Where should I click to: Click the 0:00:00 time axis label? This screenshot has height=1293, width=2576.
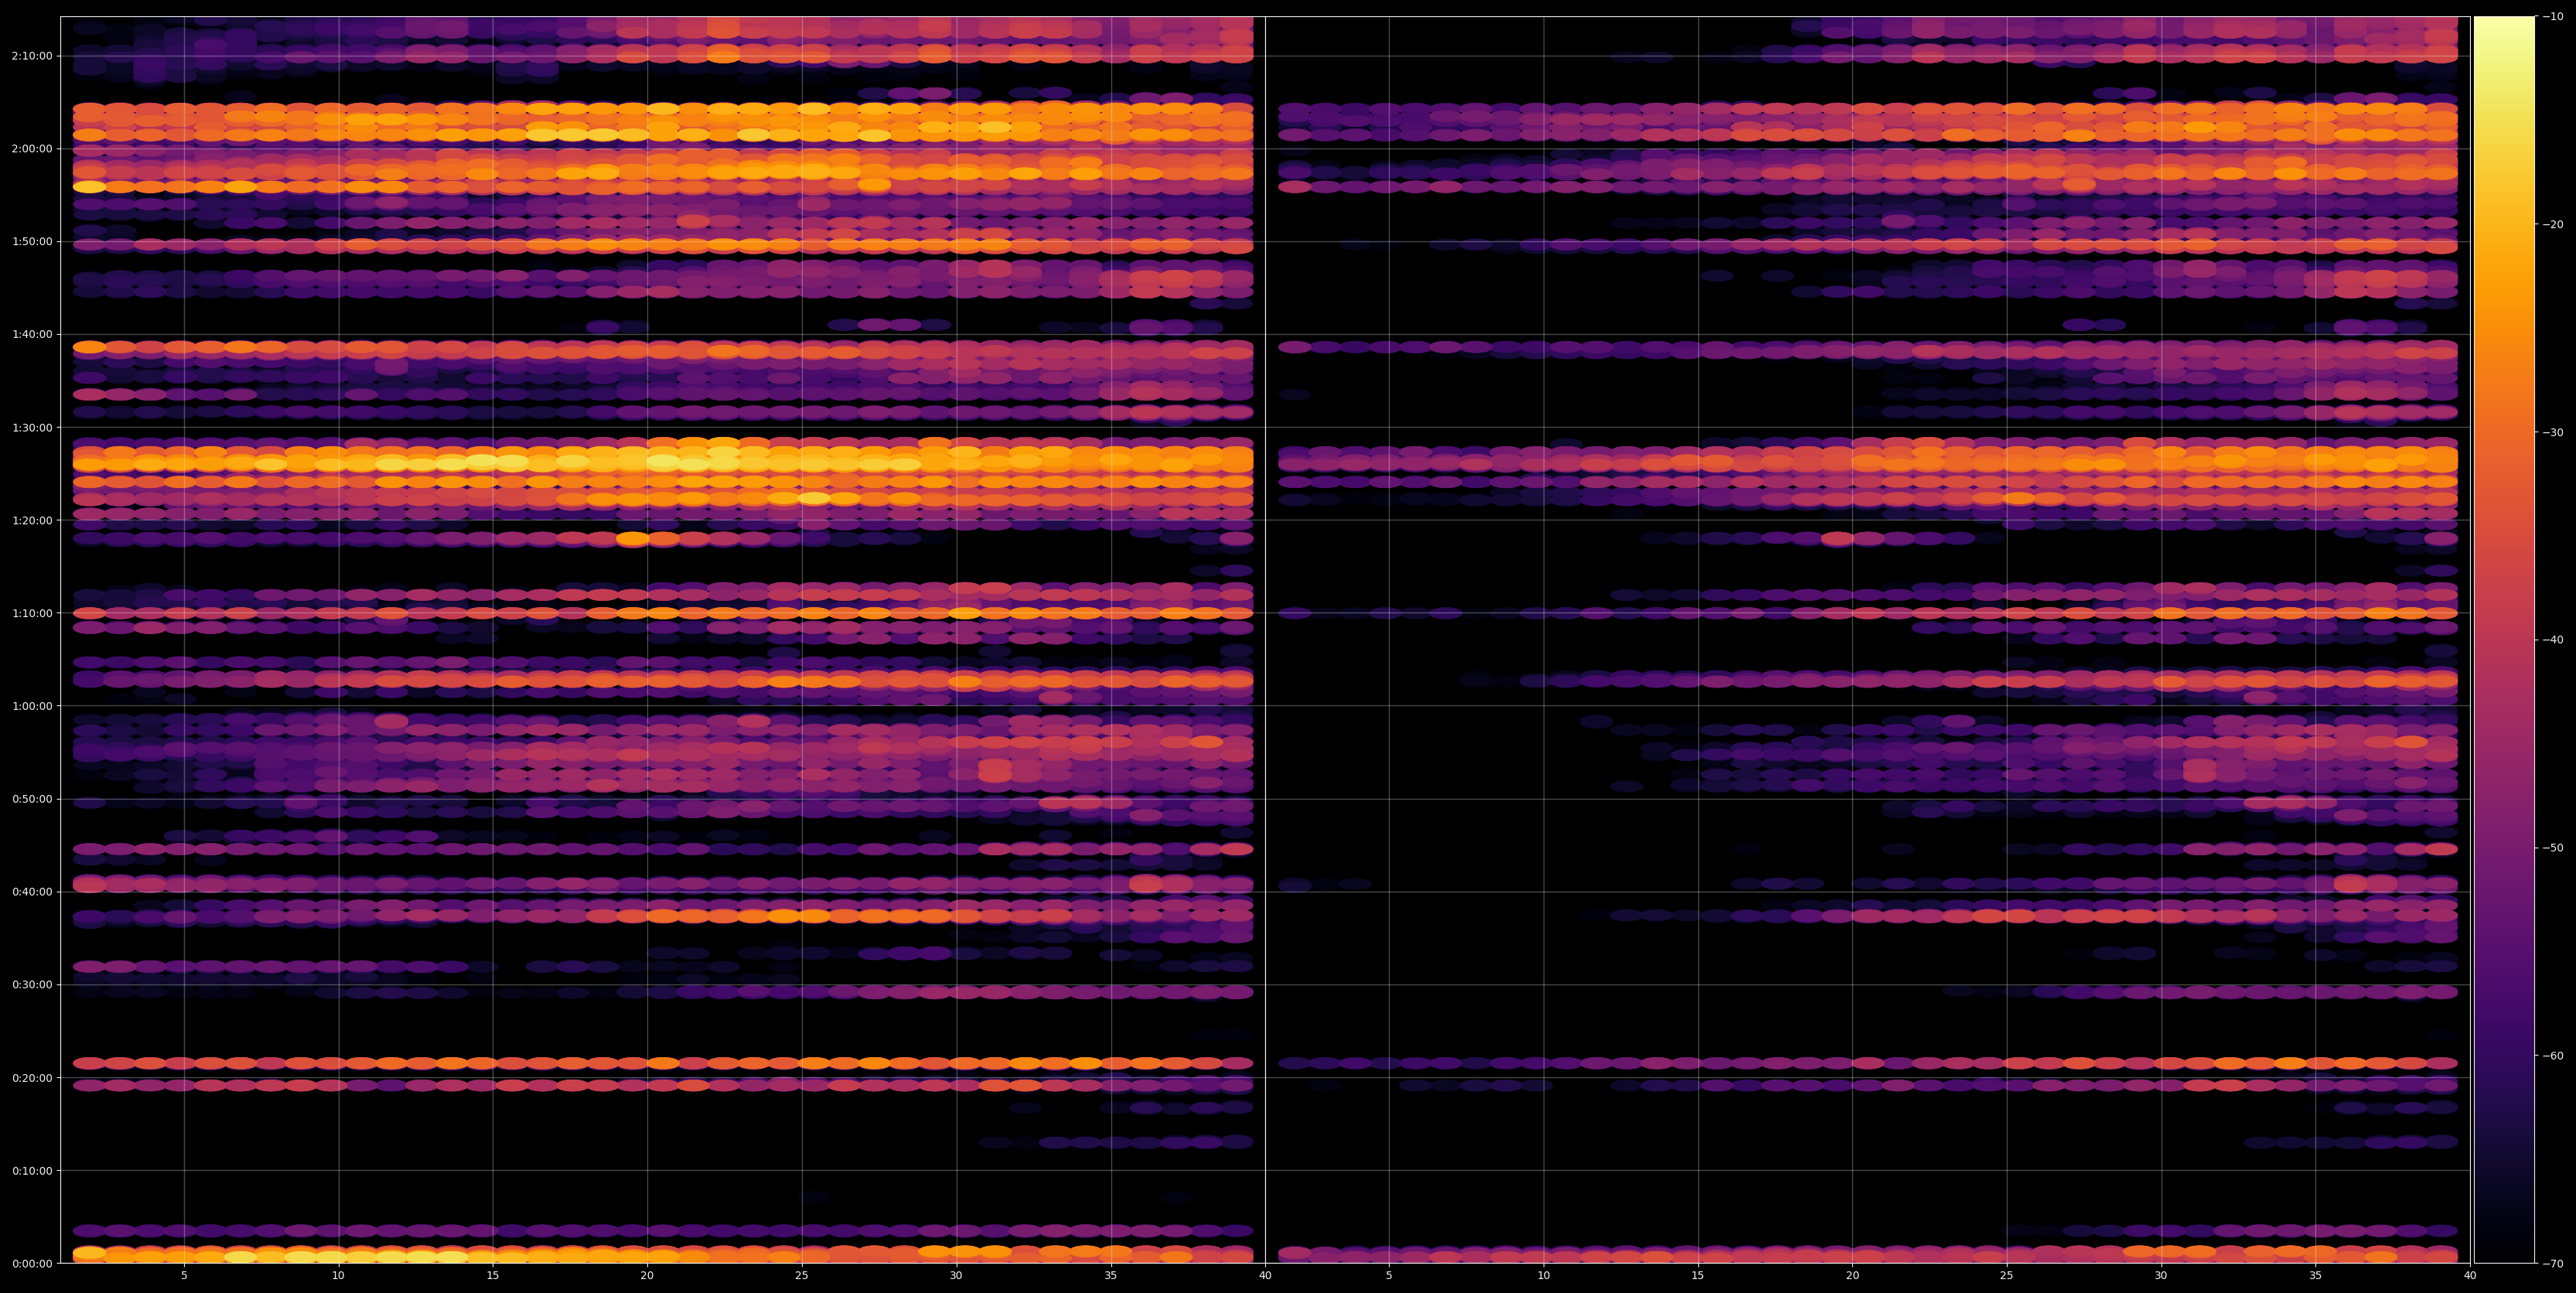pos(32,1263)
